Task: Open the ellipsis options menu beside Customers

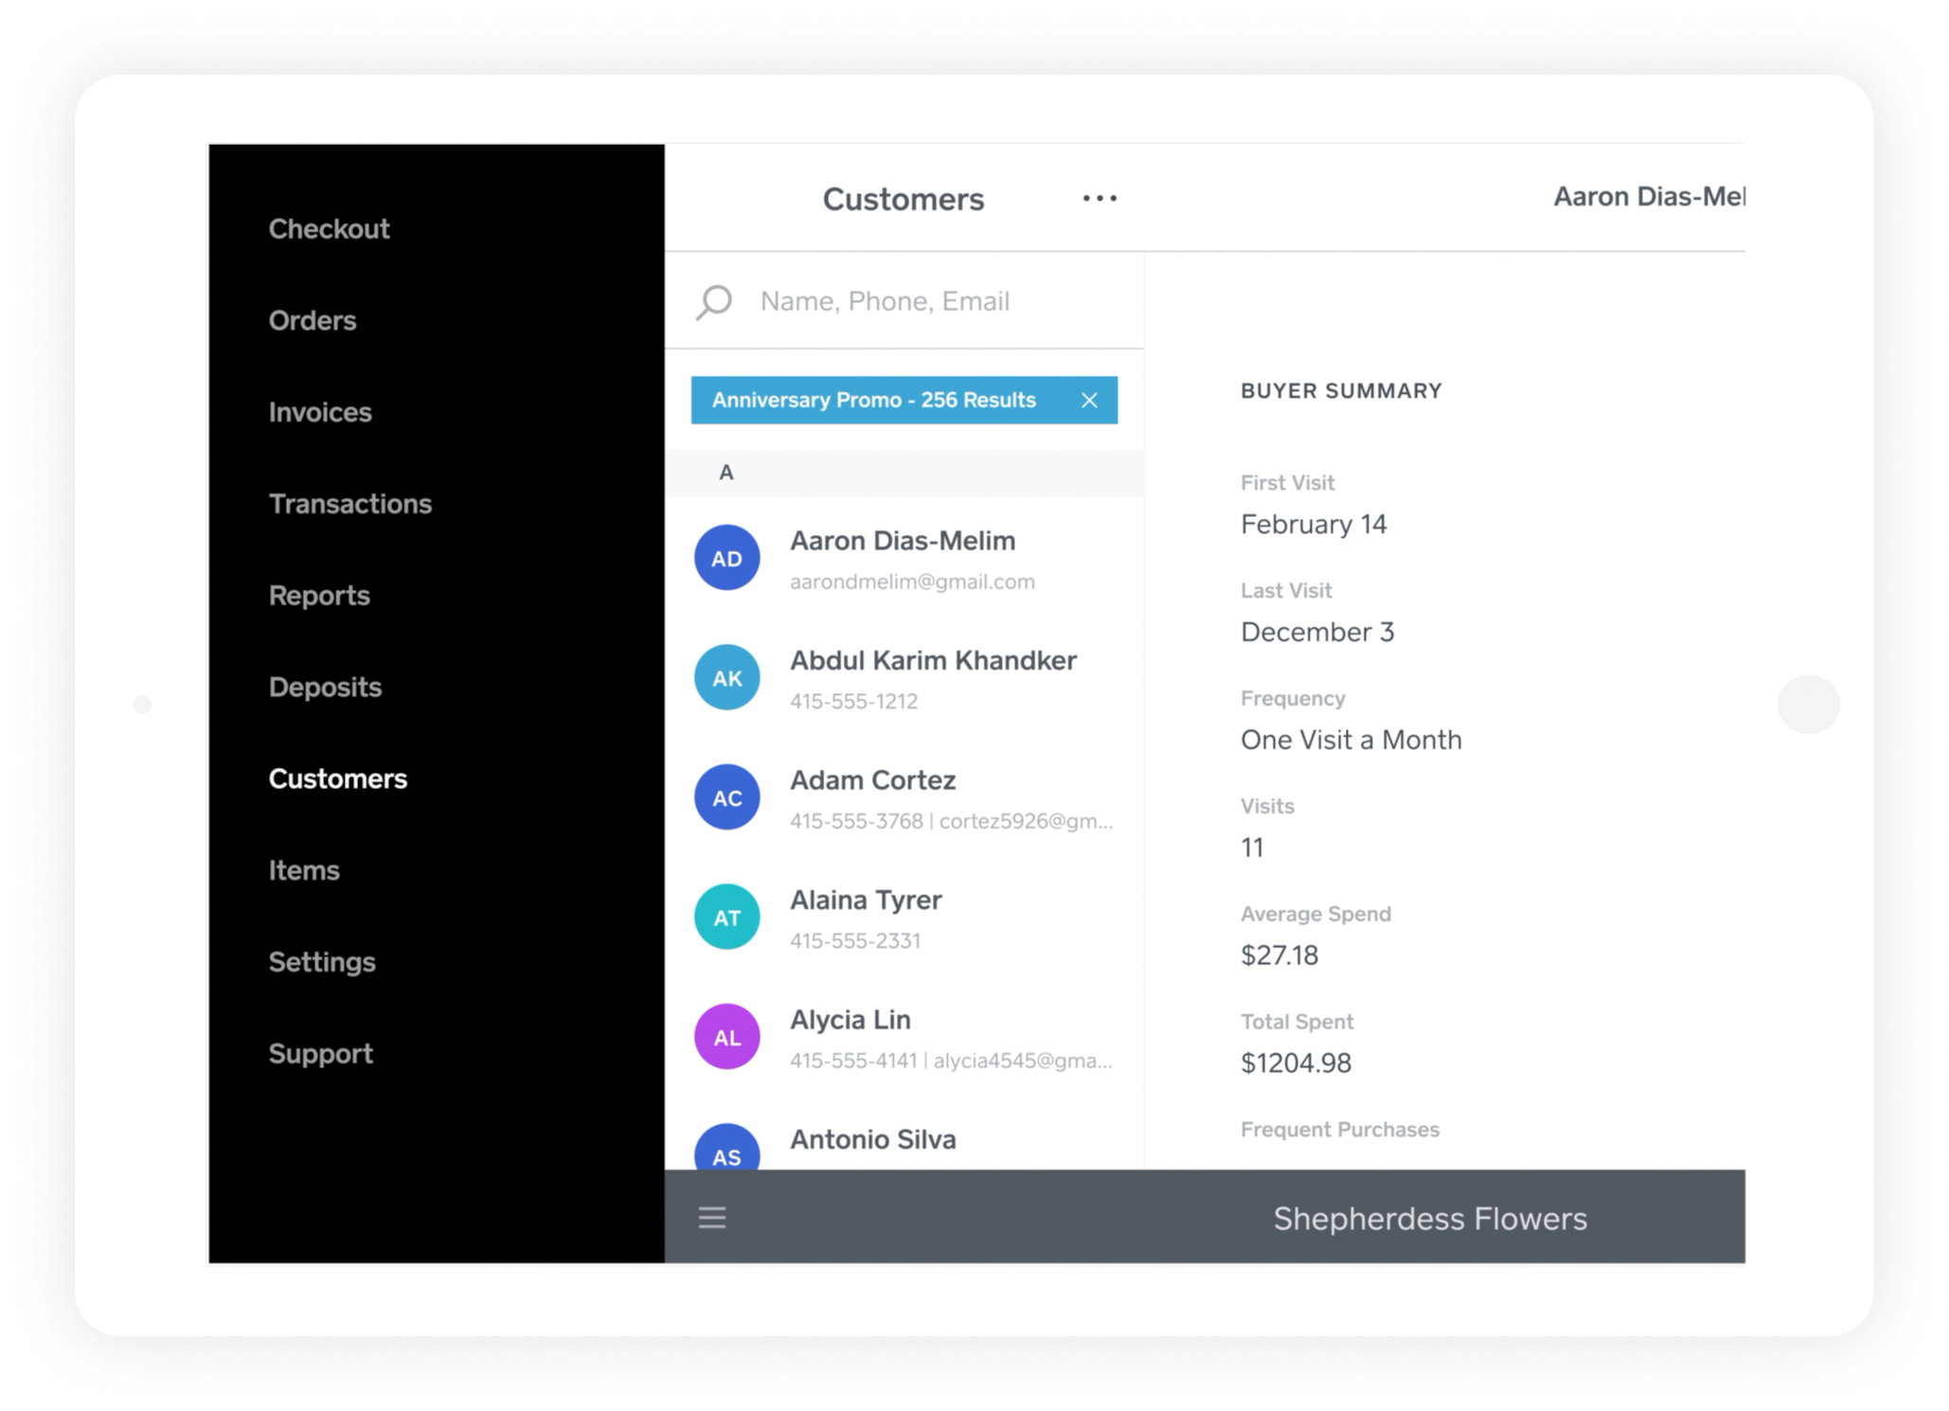Action: 1099,198
